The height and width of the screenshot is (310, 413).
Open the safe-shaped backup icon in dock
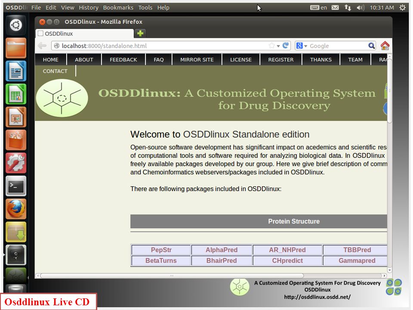[16, 255]
